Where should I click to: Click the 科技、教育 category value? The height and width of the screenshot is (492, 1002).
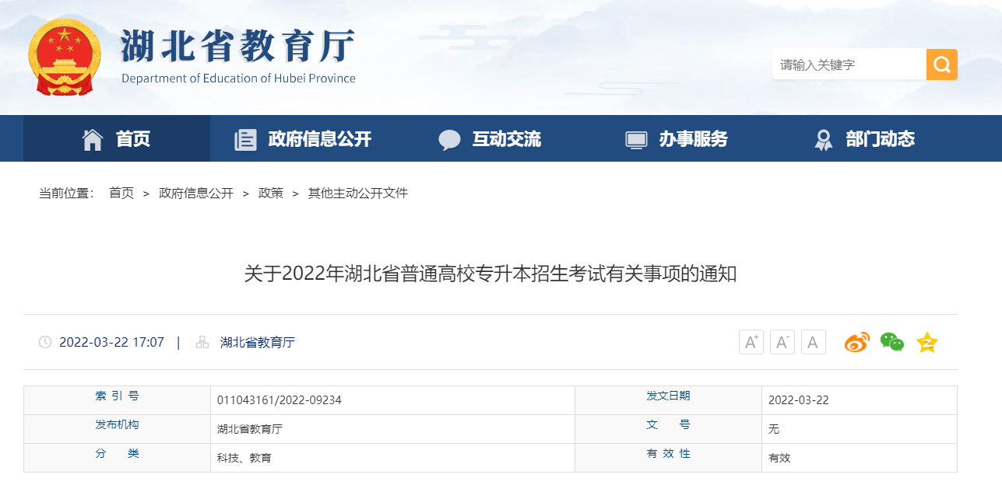coord(244,458)
